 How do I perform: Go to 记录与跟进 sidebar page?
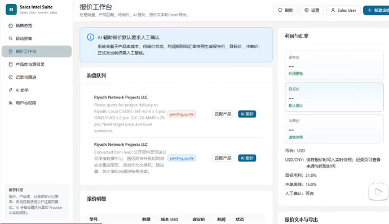pos(37,77)
